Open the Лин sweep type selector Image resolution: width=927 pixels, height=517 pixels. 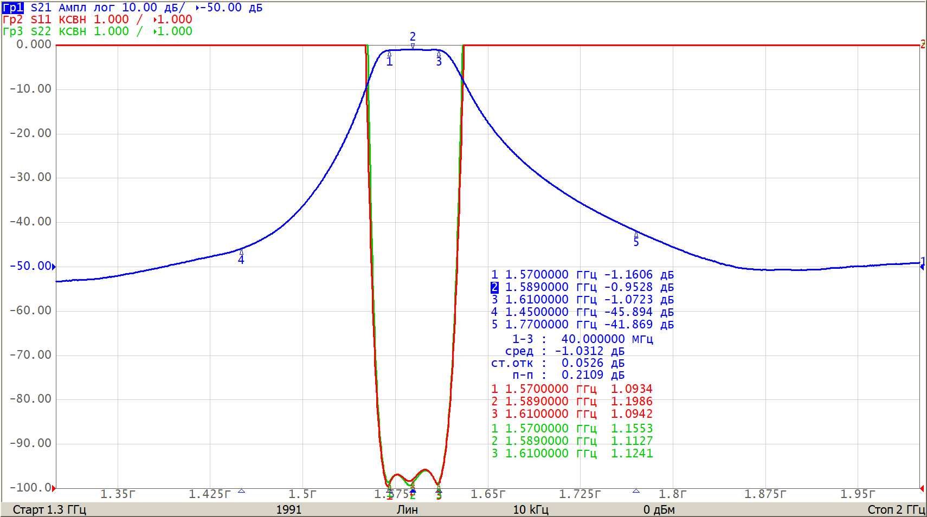coord(407,509)
